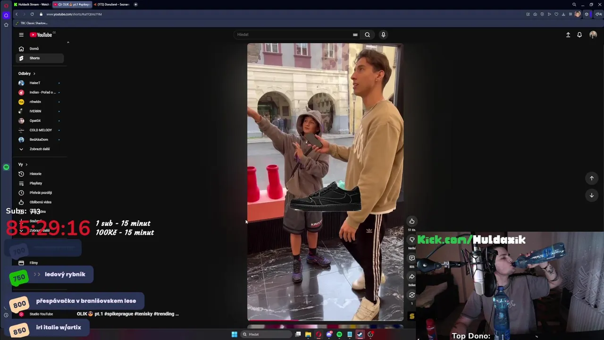Open Oblíbená videa liked videos

tap(40, 202)
